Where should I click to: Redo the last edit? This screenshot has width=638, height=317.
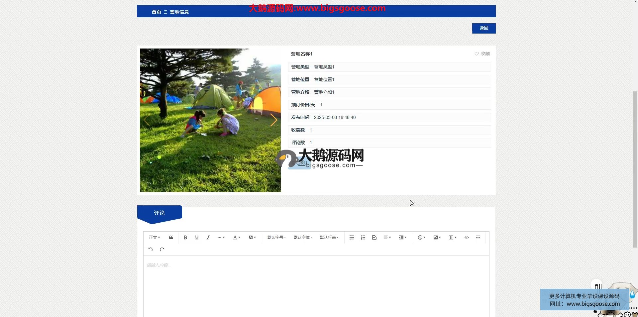(162, 249)
